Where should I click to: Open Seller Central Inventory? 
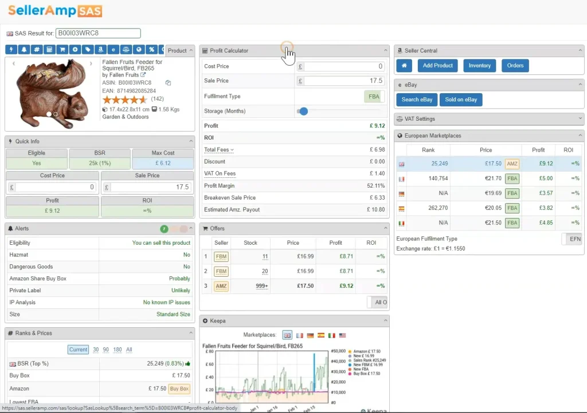480,66
